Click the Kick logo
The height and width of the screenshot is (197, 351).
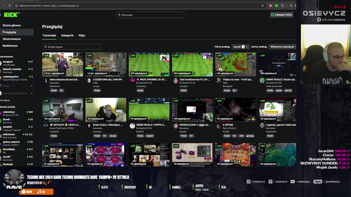tap(12, 15)
